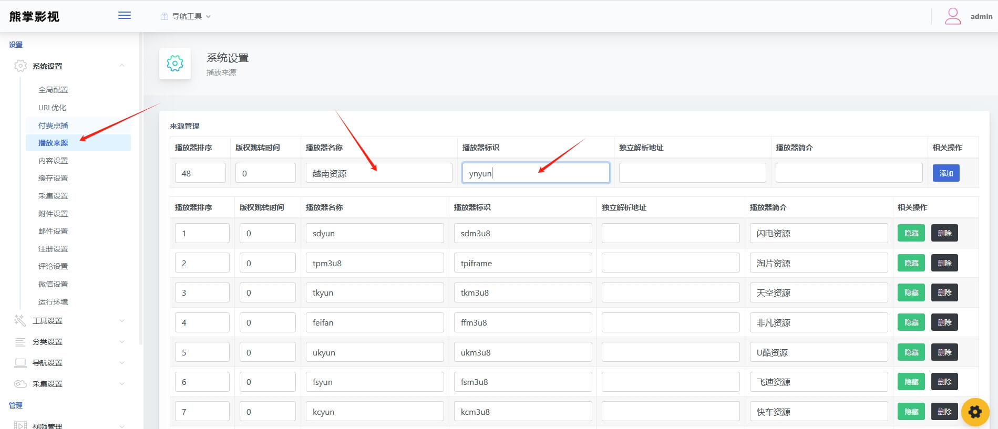Viewport: 998px width, 429px height.
Task: Toggle 隐藏 for the feifan row
Action: 911,322
